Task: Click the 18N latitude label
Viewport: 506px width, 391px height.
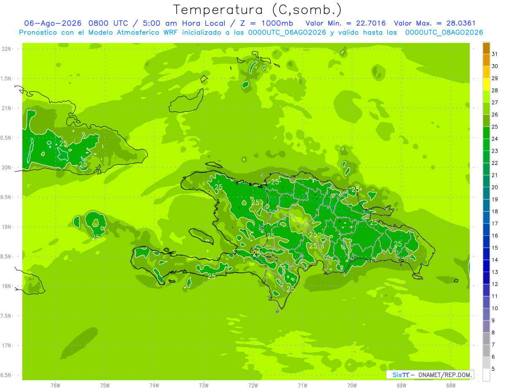Action: coord(7,286)
